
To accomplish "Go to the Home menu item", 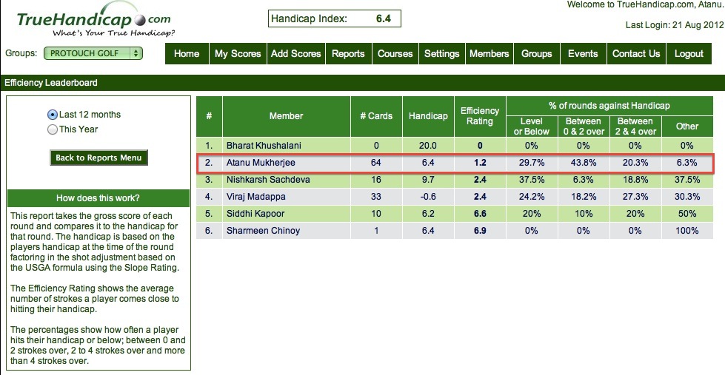I will tap(187, 54).
